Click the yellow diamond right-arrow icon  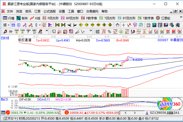point(87,25)
